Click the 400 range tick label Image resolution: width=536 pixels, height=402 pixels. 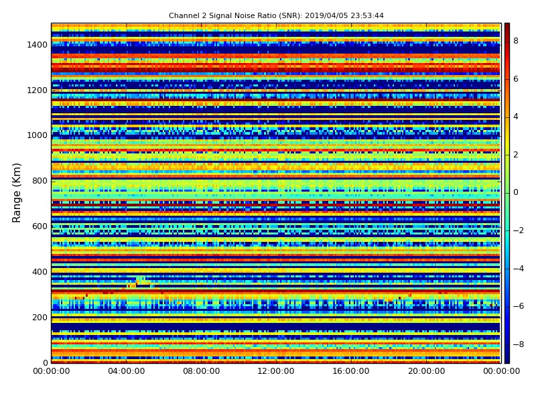coord(40,272)
